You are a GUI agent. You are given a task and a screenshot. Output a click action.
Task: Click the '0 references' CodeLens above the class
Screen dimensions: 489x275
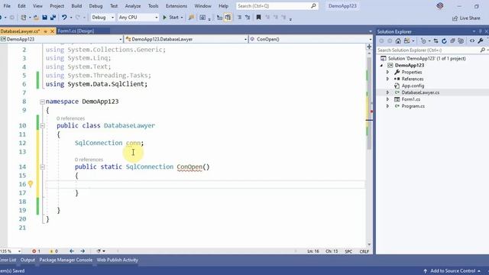click(70, 118)
